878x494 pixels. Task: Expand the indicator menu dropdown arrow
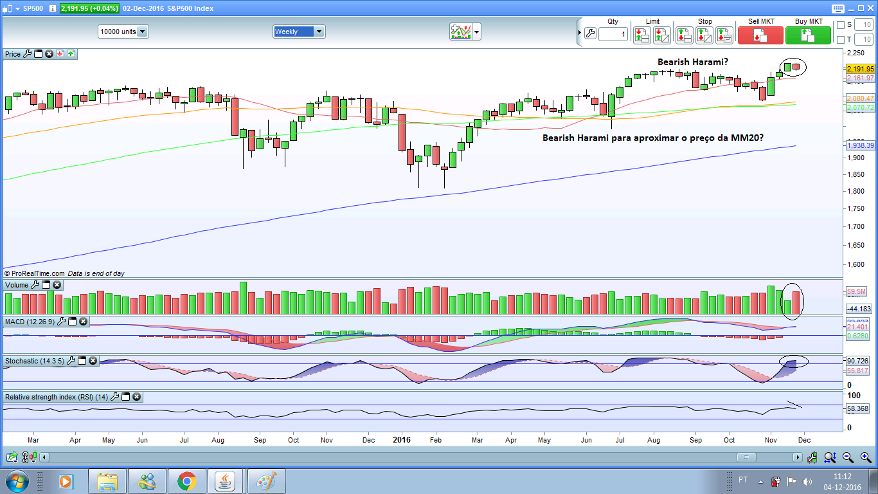[x=476, y=32]
